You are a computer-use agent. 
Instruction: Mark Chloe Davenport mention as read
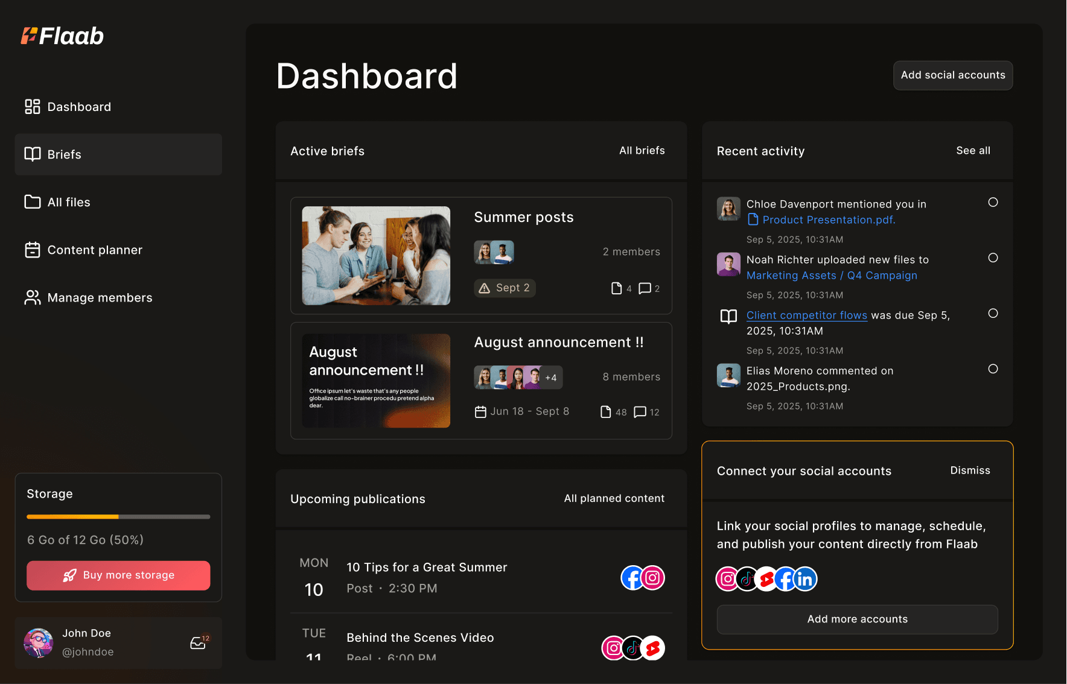(x=993, y=202)
